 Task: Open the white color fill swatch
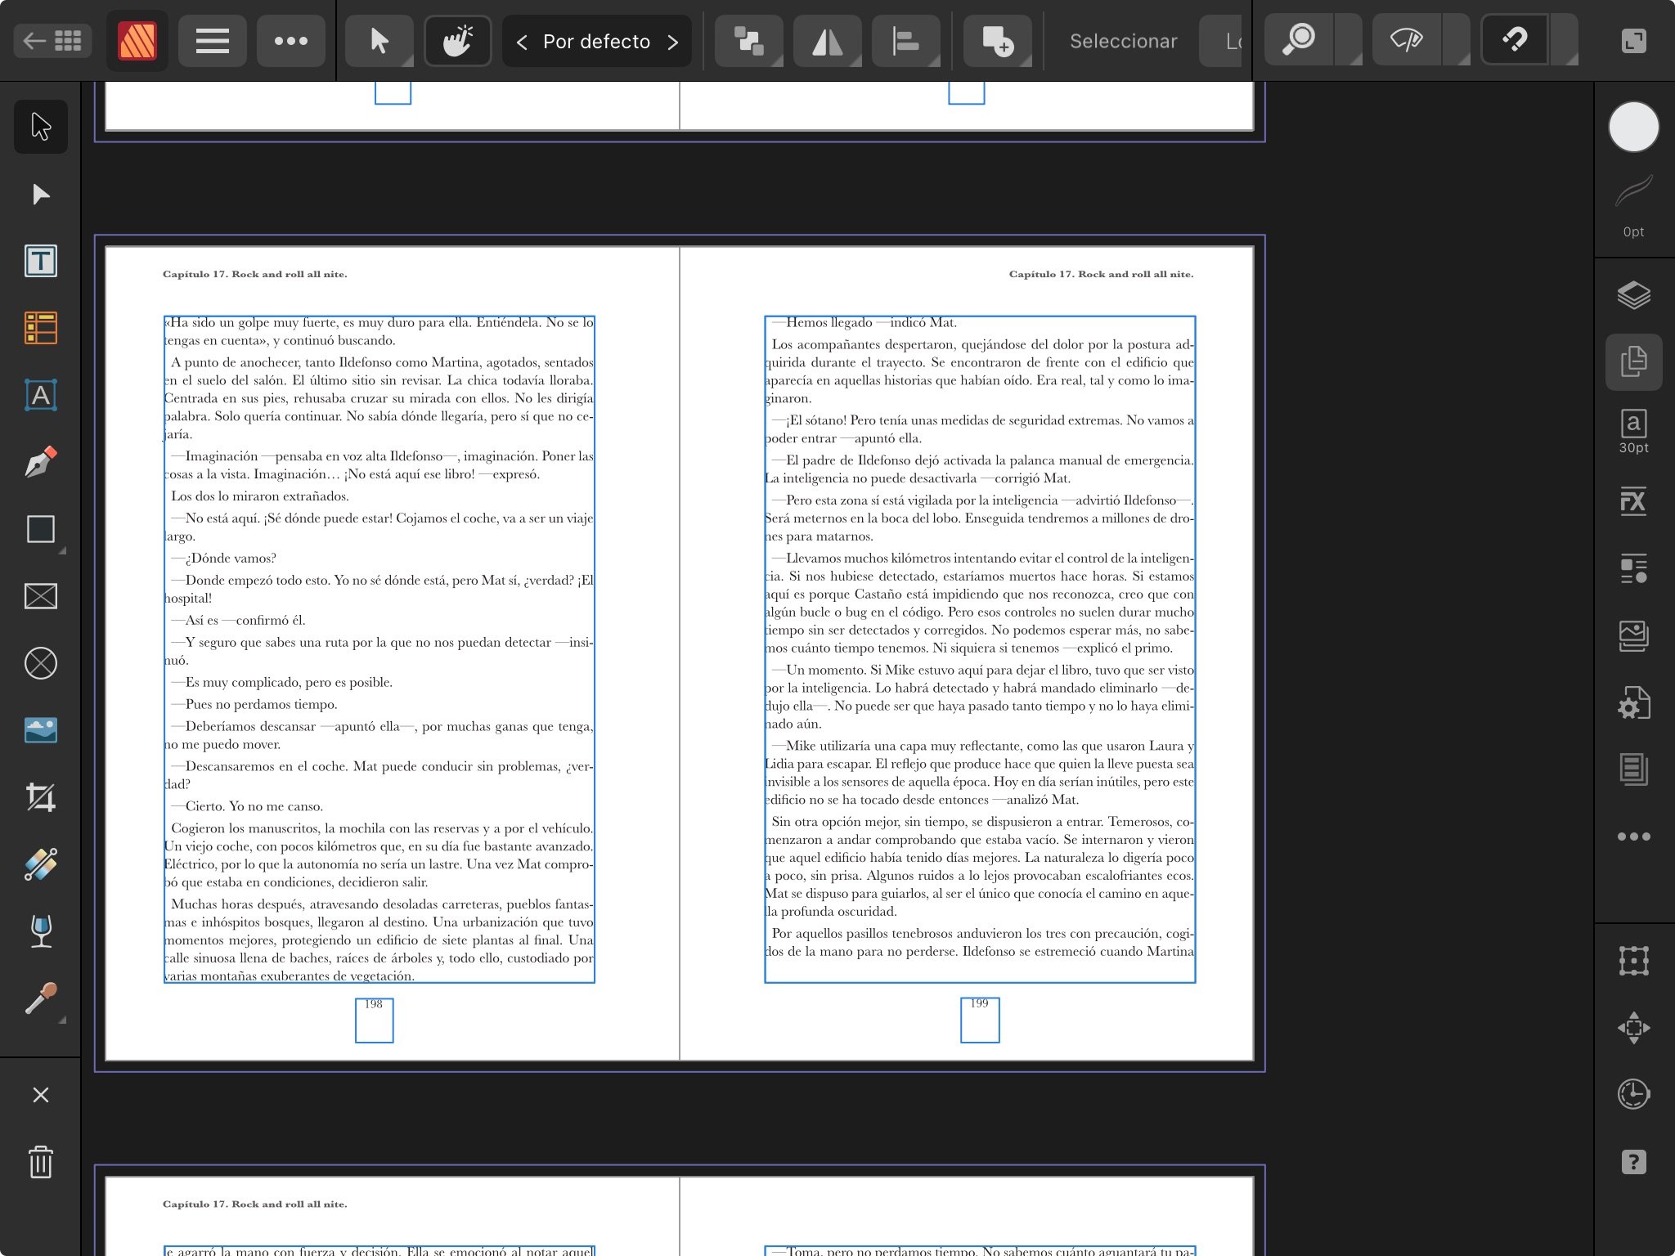[1633, 127]
